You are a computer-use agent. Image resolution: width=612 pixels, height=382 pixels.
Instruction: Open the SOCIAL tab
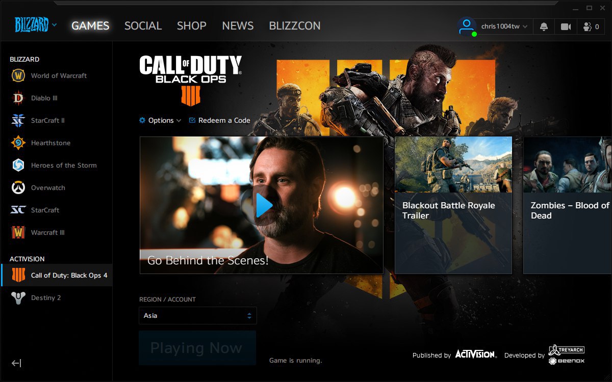[x=143, y=25]
